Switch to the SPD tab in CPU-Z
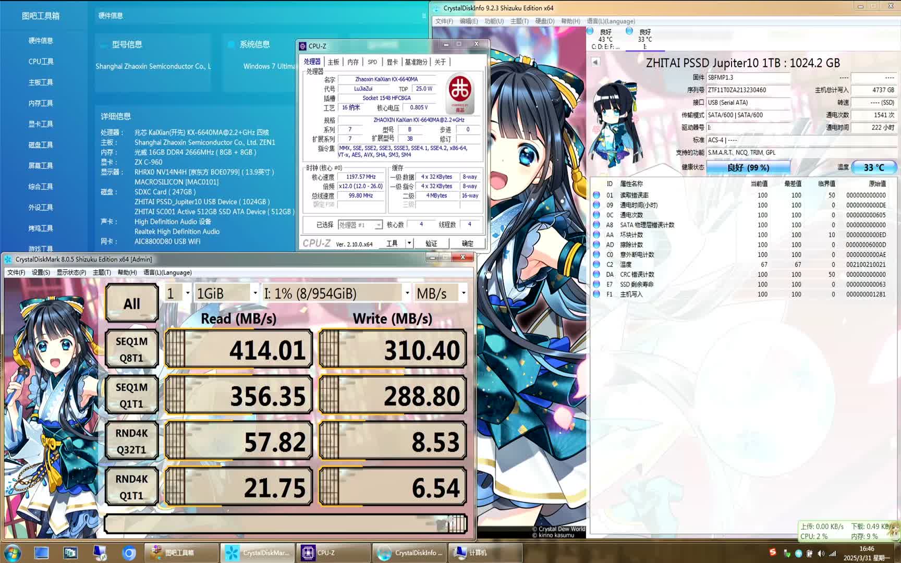 (x=371, y=61)
